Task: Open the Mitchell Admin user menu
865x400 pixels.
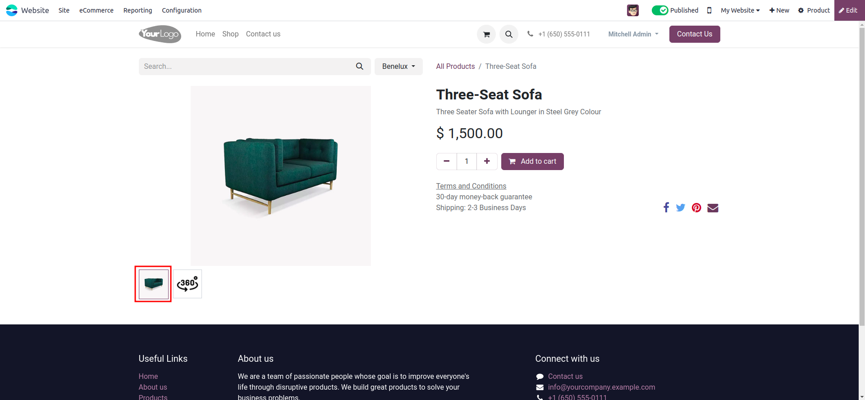Action: coord(633,34)
